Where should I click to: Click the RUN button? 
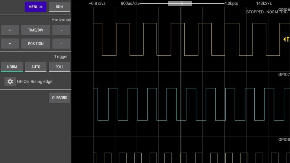59,7
